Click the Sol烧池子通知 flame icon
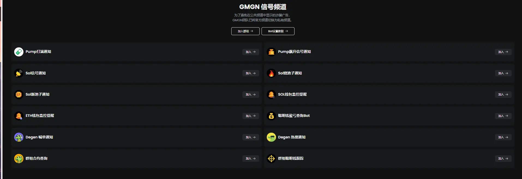522x179 pixels. coord(271,73)
